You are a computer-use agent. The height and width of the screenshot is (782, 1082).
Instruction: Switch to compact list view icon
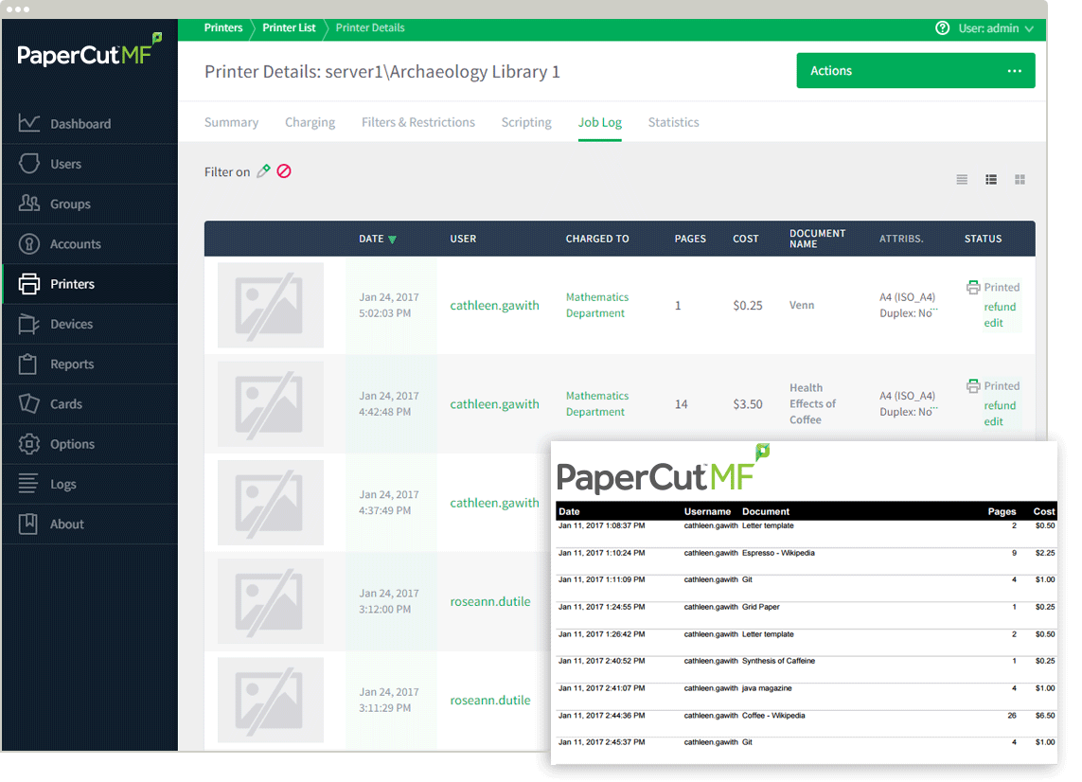[962, 180]
